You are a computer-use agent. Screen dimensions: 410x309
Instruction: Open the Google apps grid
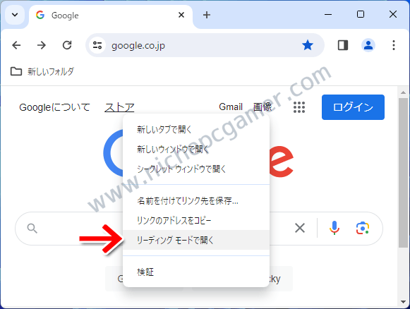pos(299,107)
